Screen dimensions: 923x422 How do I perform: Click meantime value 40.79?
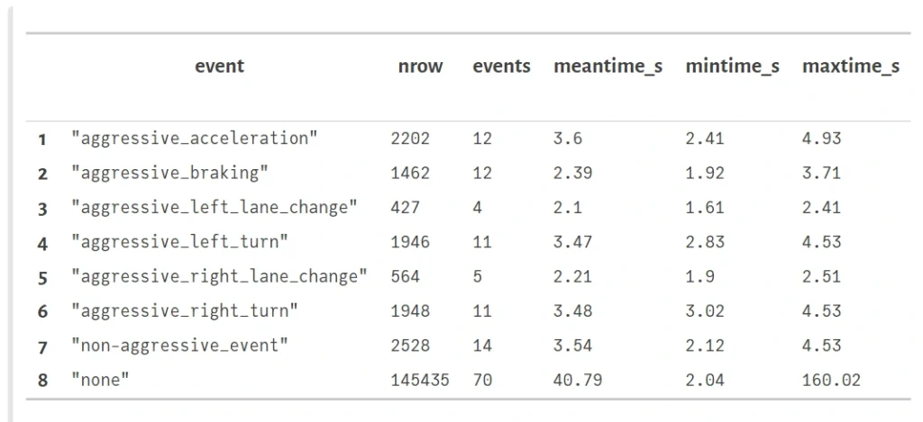coord(578,381)
